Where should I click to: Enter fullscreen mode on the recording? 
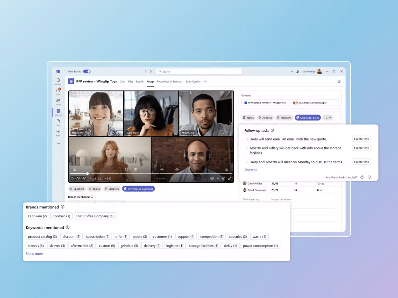[230, 178]
